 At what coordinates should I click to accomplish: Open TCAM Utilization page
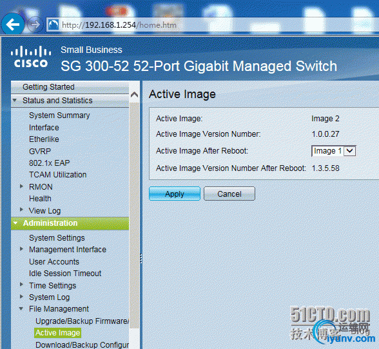pos(58,174)
